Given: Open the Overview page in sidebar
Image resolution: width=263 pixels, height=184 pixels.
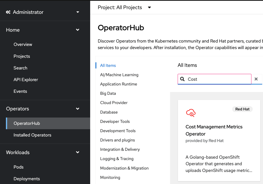Looking at the screenshot, I should [x=23, y=44].
